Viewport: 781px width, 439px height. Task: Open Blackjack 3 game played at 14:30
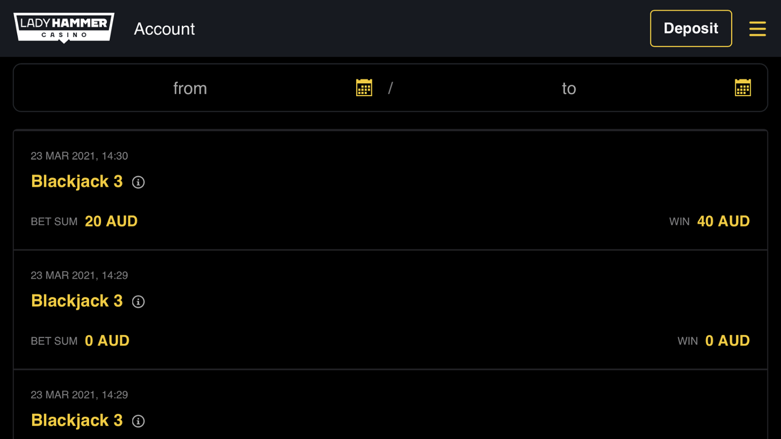click(x=77, y=182)
